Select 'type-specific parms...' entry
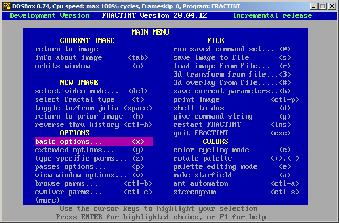The width and height of the screenshot is (339, 223). (x=90, y=158)
